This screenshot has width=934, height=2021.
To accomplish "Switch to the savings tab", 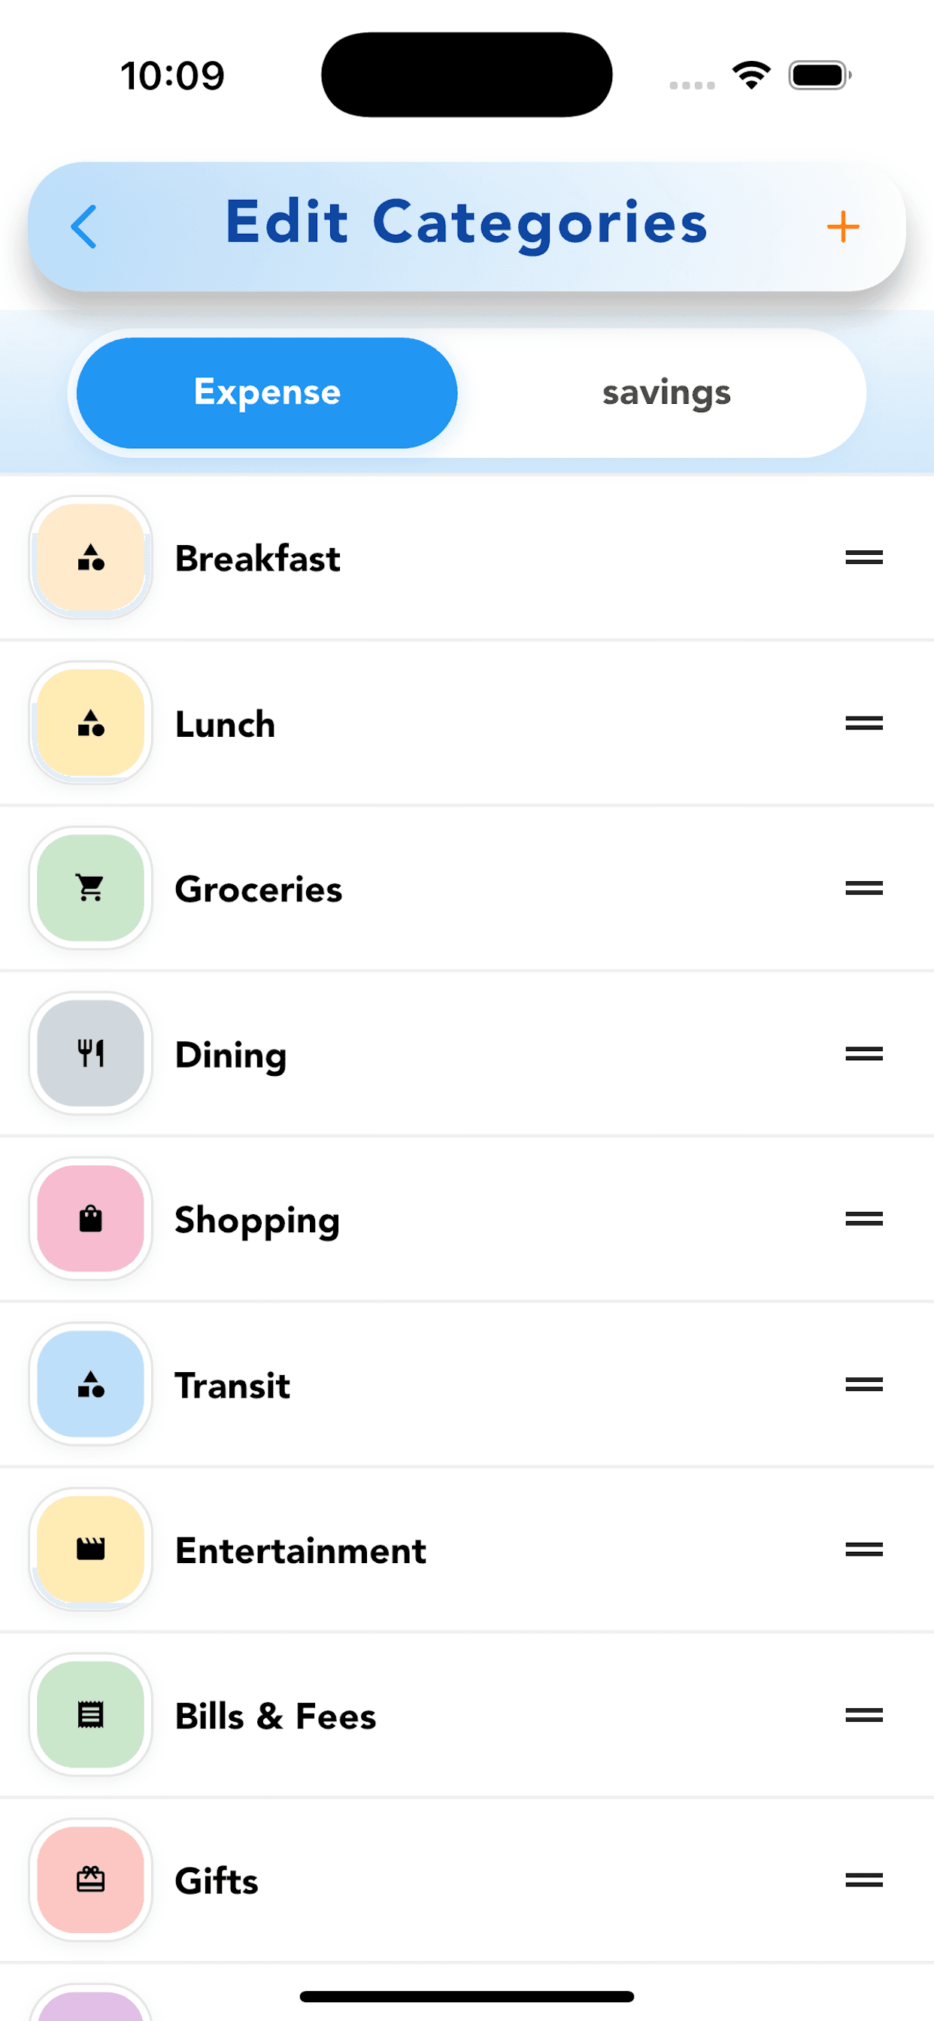I will click(666, 393).
